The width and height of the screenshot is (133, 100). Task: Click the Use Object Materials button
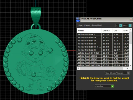(117, 73)
